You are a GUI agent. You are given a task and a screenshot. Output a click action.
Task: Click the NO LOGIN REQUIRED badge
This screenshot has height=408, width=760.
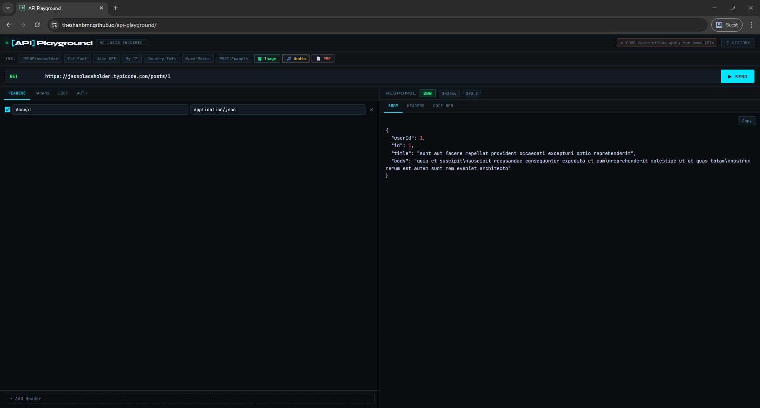121,43
